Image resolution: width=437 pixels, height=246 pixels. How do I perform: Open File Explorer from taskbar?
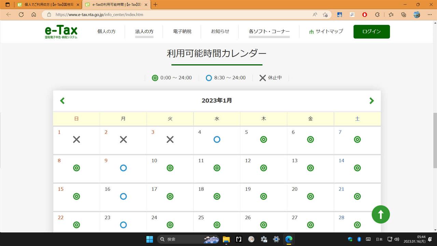tap(226, 239)
